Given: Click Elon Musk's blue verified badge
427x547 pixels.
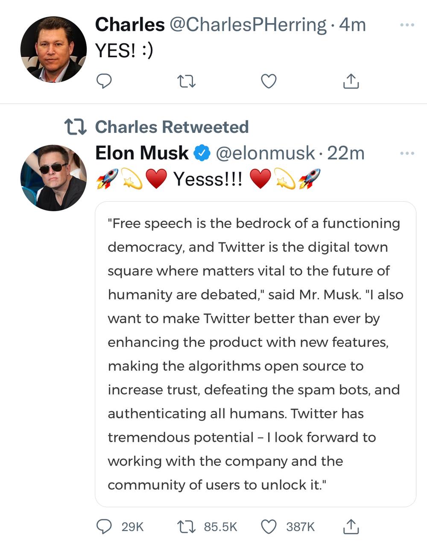Looking at the screenshot, I should coord(202,153).
